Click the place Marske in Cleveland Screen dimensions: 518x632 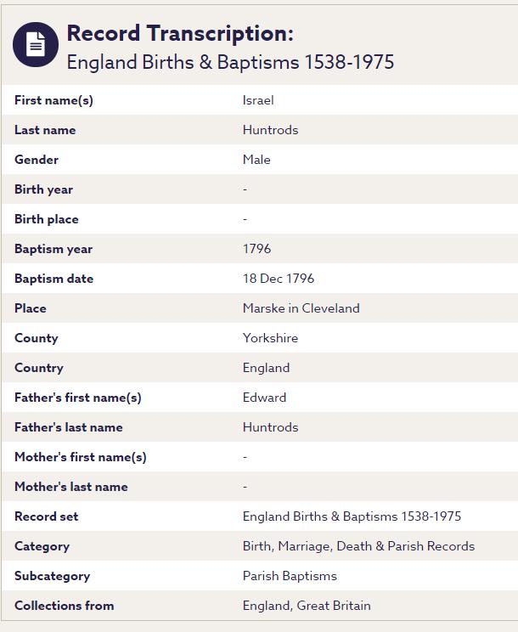click(301, 308)
